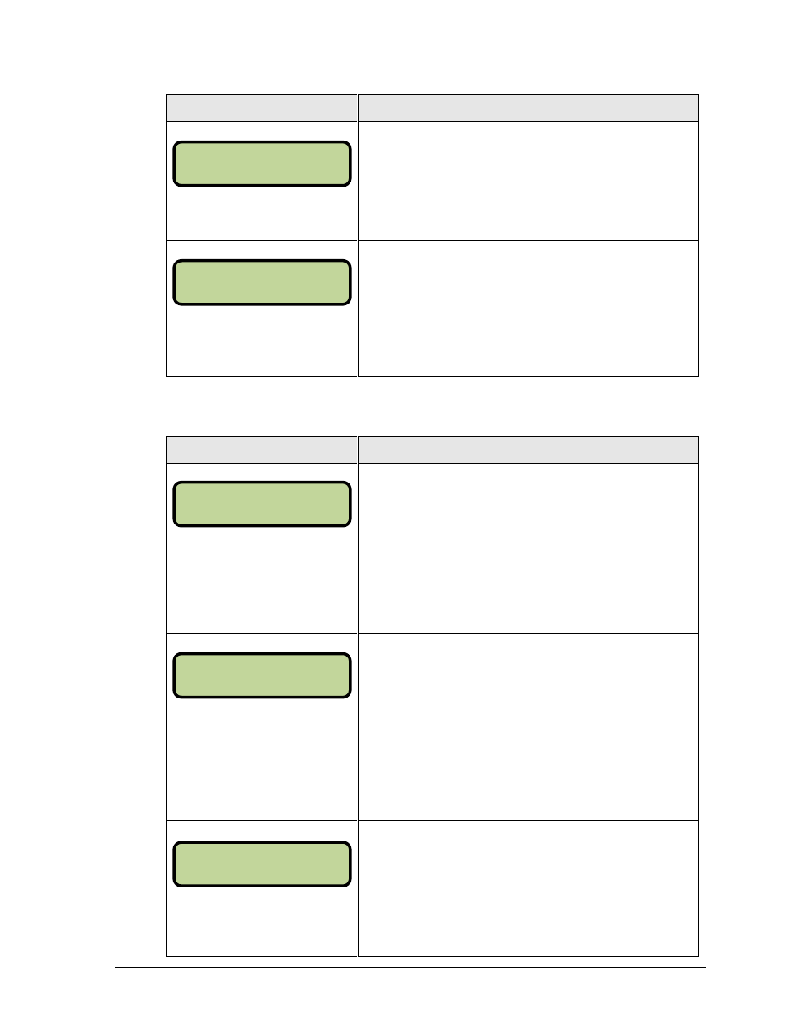
Task: Click blank space under upper table's second green box
Action: pyautogui.click(x=262, y=341)
